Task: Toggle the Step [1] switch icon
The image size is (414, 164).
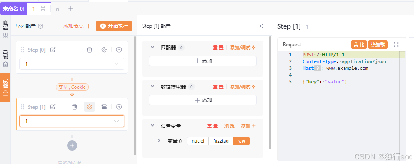Action: tap(104, 107)
